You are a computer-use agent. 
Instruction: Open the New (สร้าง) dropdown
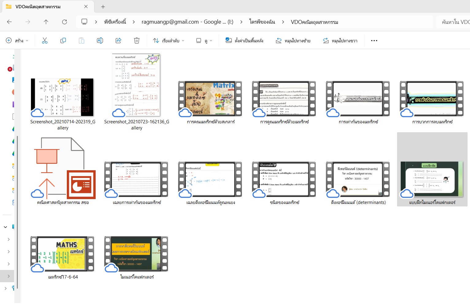(17, 40)
